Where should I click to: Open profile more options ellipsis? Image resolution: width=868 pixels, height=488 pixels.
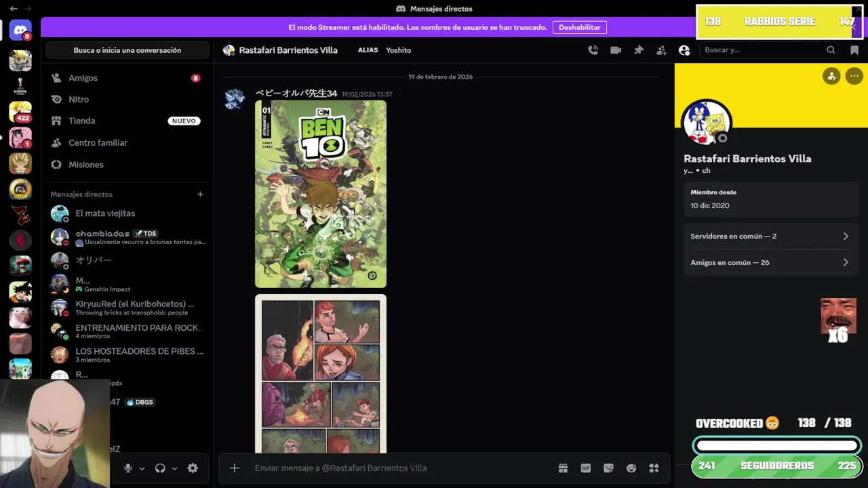click(x=854, y=76)
